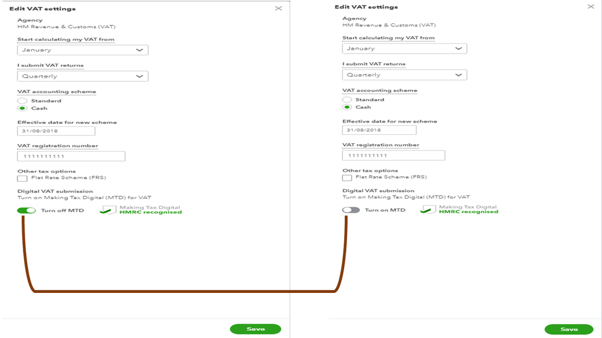Select Cash accounting scheme in right panel
This screenshot has width=602, height=338.
coord(347,107)
